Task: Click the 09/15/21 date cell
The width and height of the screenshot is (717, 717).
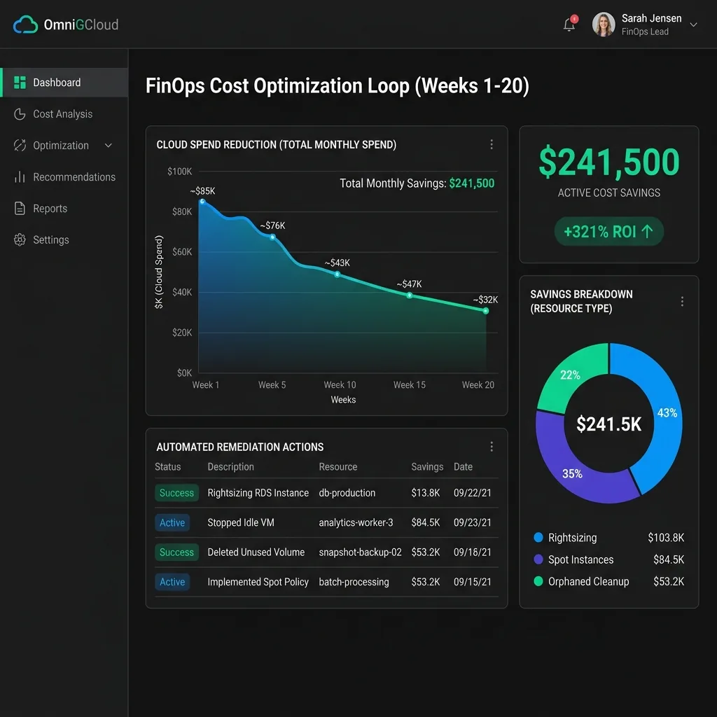Action: (x=473, y=582)
